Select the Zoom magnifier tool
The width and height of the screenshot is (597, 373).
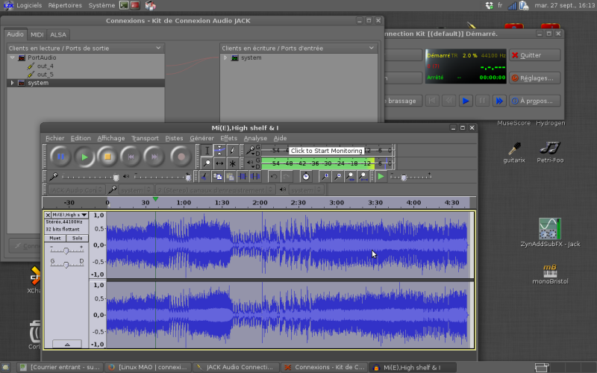click(207, 163)
